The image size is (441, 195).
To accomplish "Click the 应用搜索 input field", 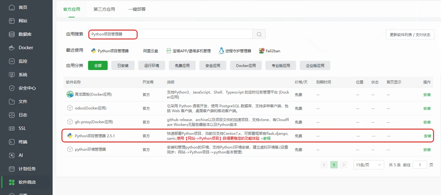I will 170,34.
